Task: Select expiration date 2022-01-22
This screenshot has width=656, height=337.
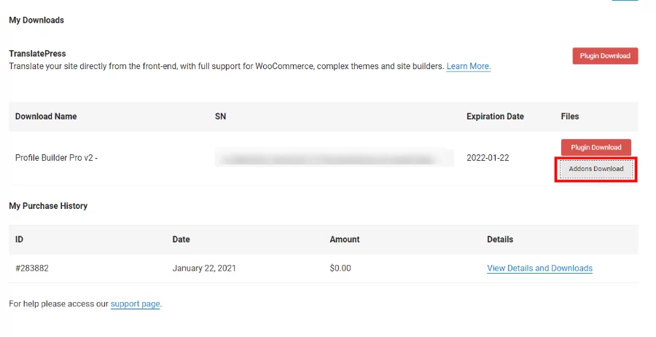Action: (488, 158)
